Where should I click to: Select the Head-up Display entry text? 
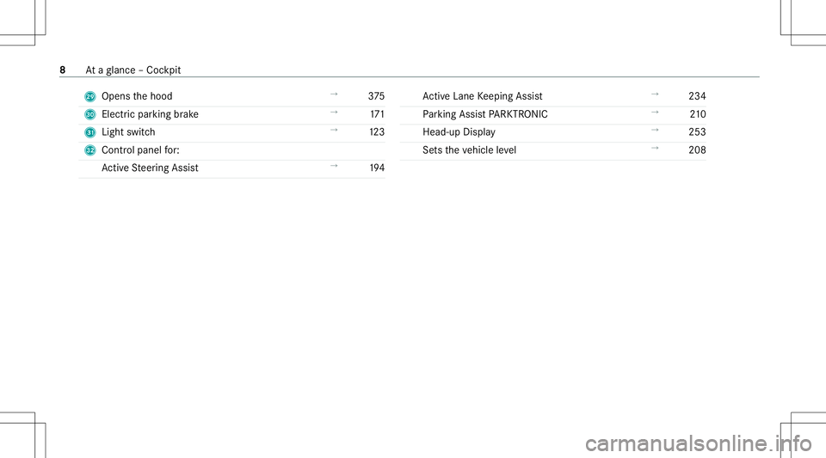coord(459,132)
